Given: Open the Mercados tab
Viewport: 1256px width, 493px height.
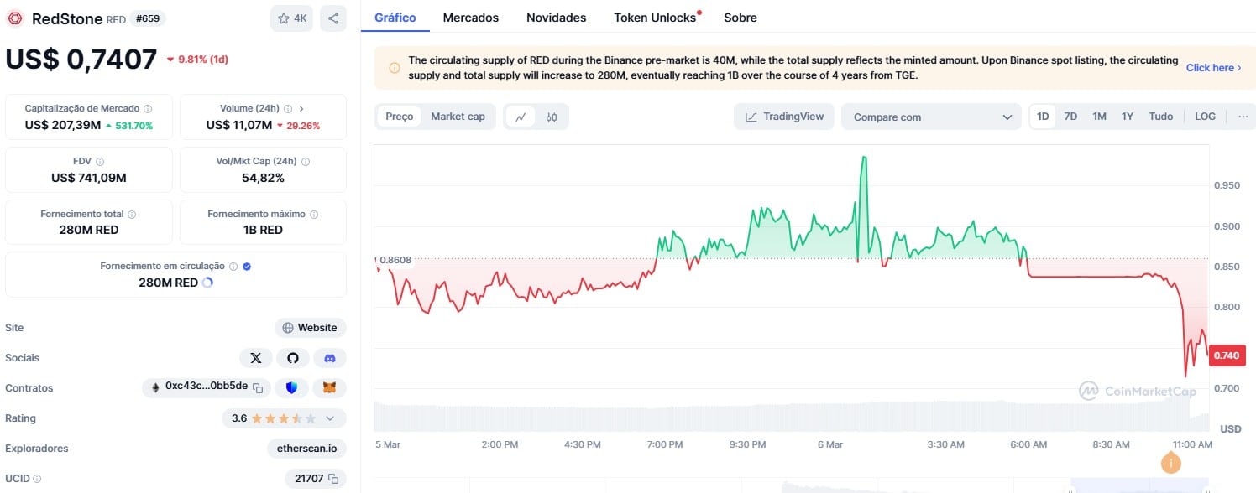Looking at the screenshot, I should pos(470,18).
